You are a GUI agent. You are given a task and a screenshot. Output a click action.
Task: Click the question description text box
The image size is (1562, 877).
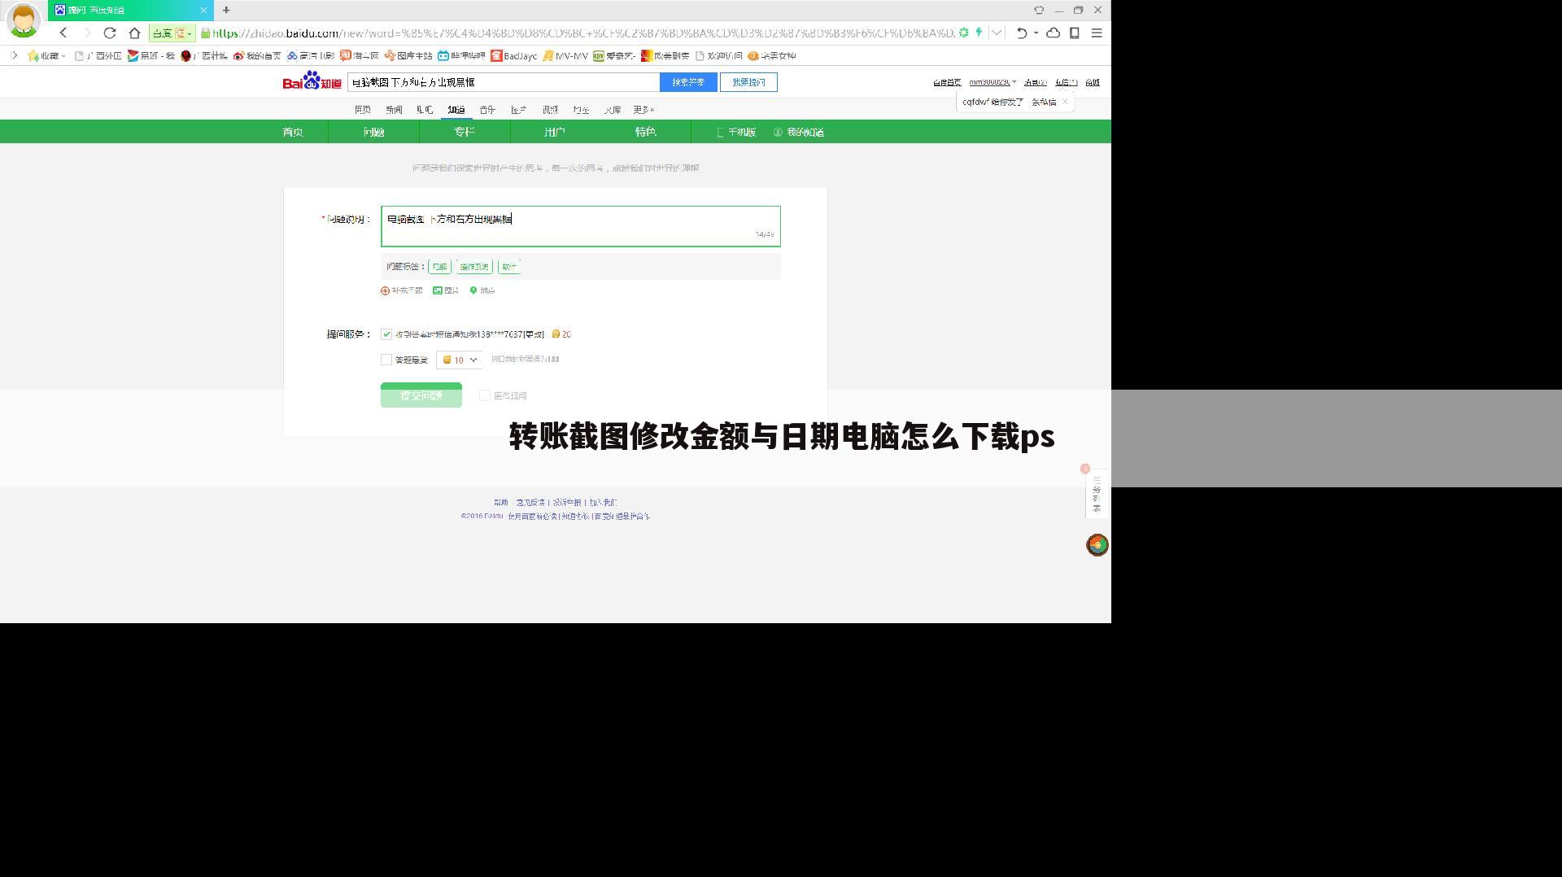click(x=581, y=226)
